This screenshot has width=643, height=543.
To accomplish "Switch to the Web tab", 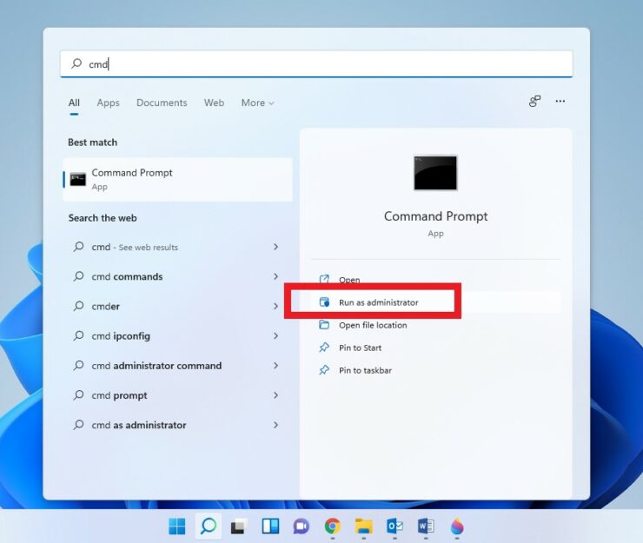I will click(x=214, y=103).
